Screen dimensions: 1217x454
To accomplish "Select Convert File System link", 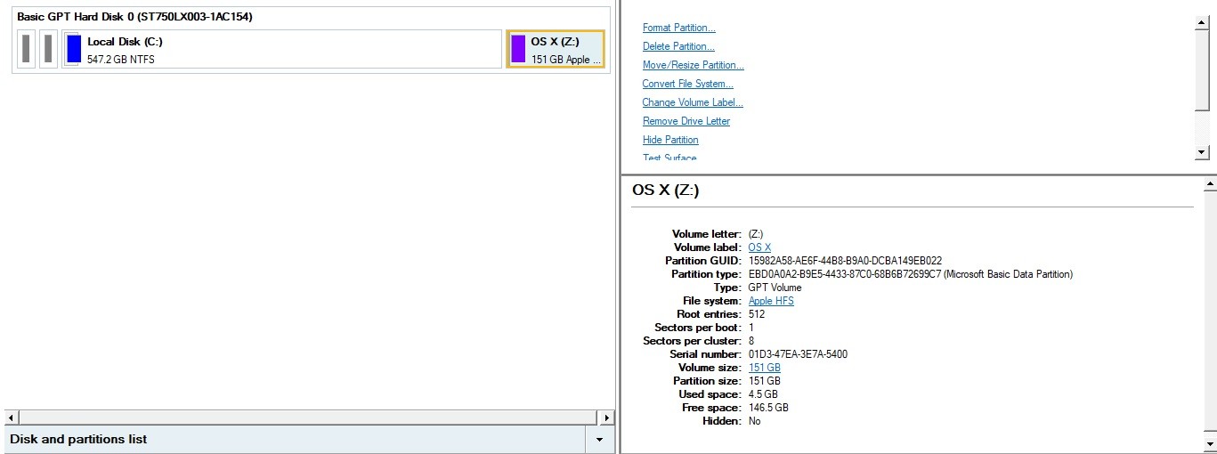I will click(x=687, y=84).
